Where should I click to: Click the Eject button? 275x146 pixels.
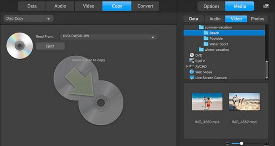50,46
